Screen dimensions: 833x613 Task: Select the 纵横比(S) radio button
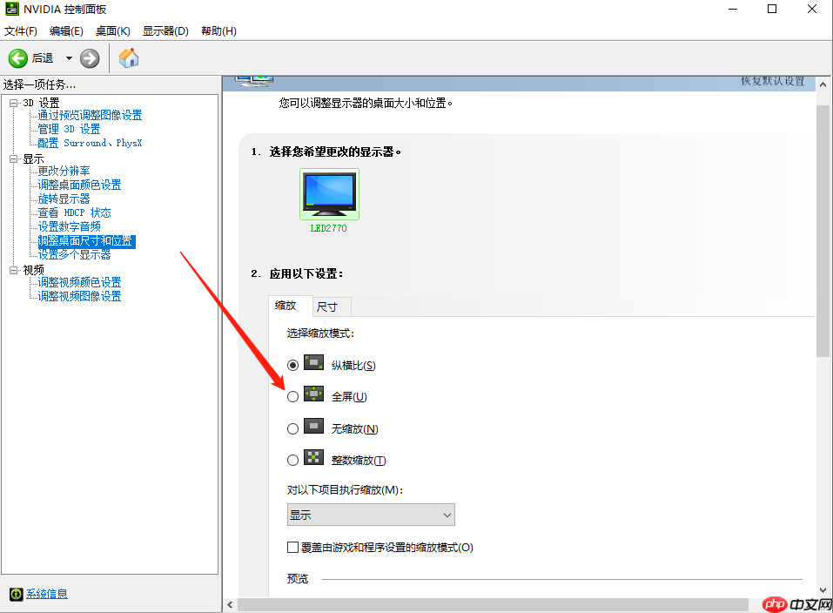(292, 365)
